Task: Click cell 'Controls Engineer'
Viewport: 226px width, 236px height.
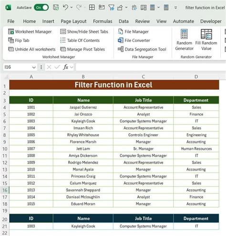Action: click(x=143, y=135)
